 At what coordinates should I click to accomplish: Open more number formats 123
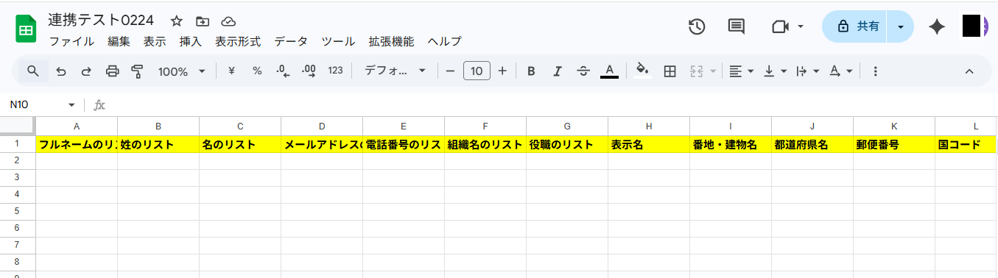tap(335, 71)
